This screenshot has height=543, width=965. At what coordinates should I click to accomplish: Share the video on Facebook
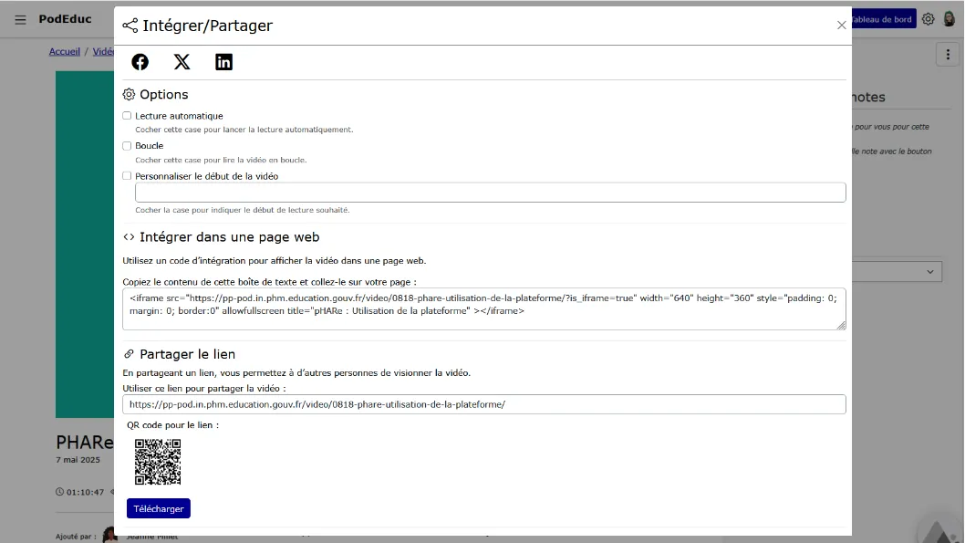tap(140, 61)
